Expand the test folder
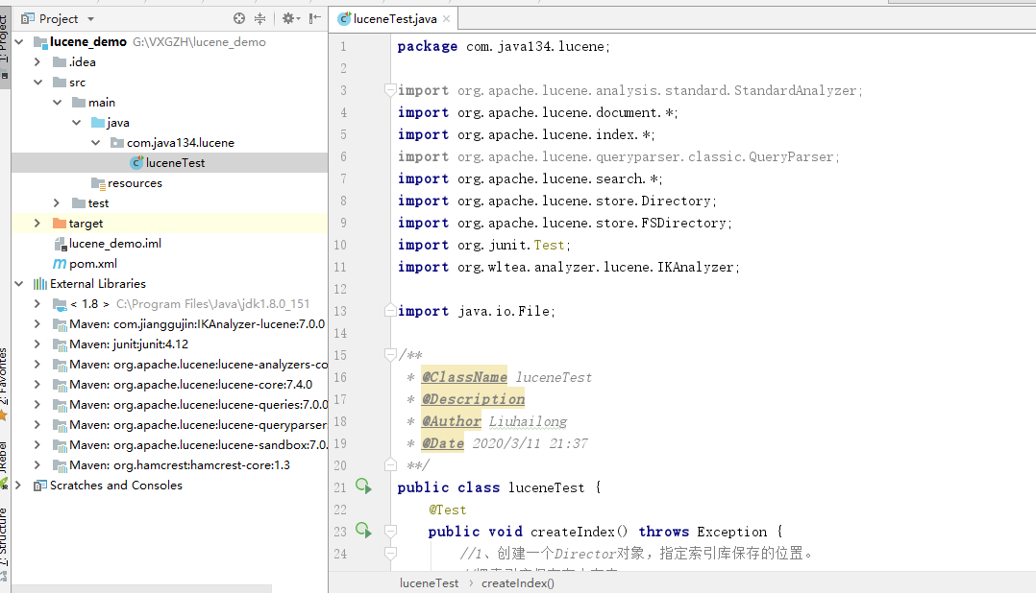This screenshot has height=593, width=1036. 57,203
